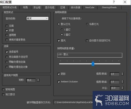Screen dimensions: 131x109
Task: Click the 视野 spinner arrows
Action: pos(38,80)
